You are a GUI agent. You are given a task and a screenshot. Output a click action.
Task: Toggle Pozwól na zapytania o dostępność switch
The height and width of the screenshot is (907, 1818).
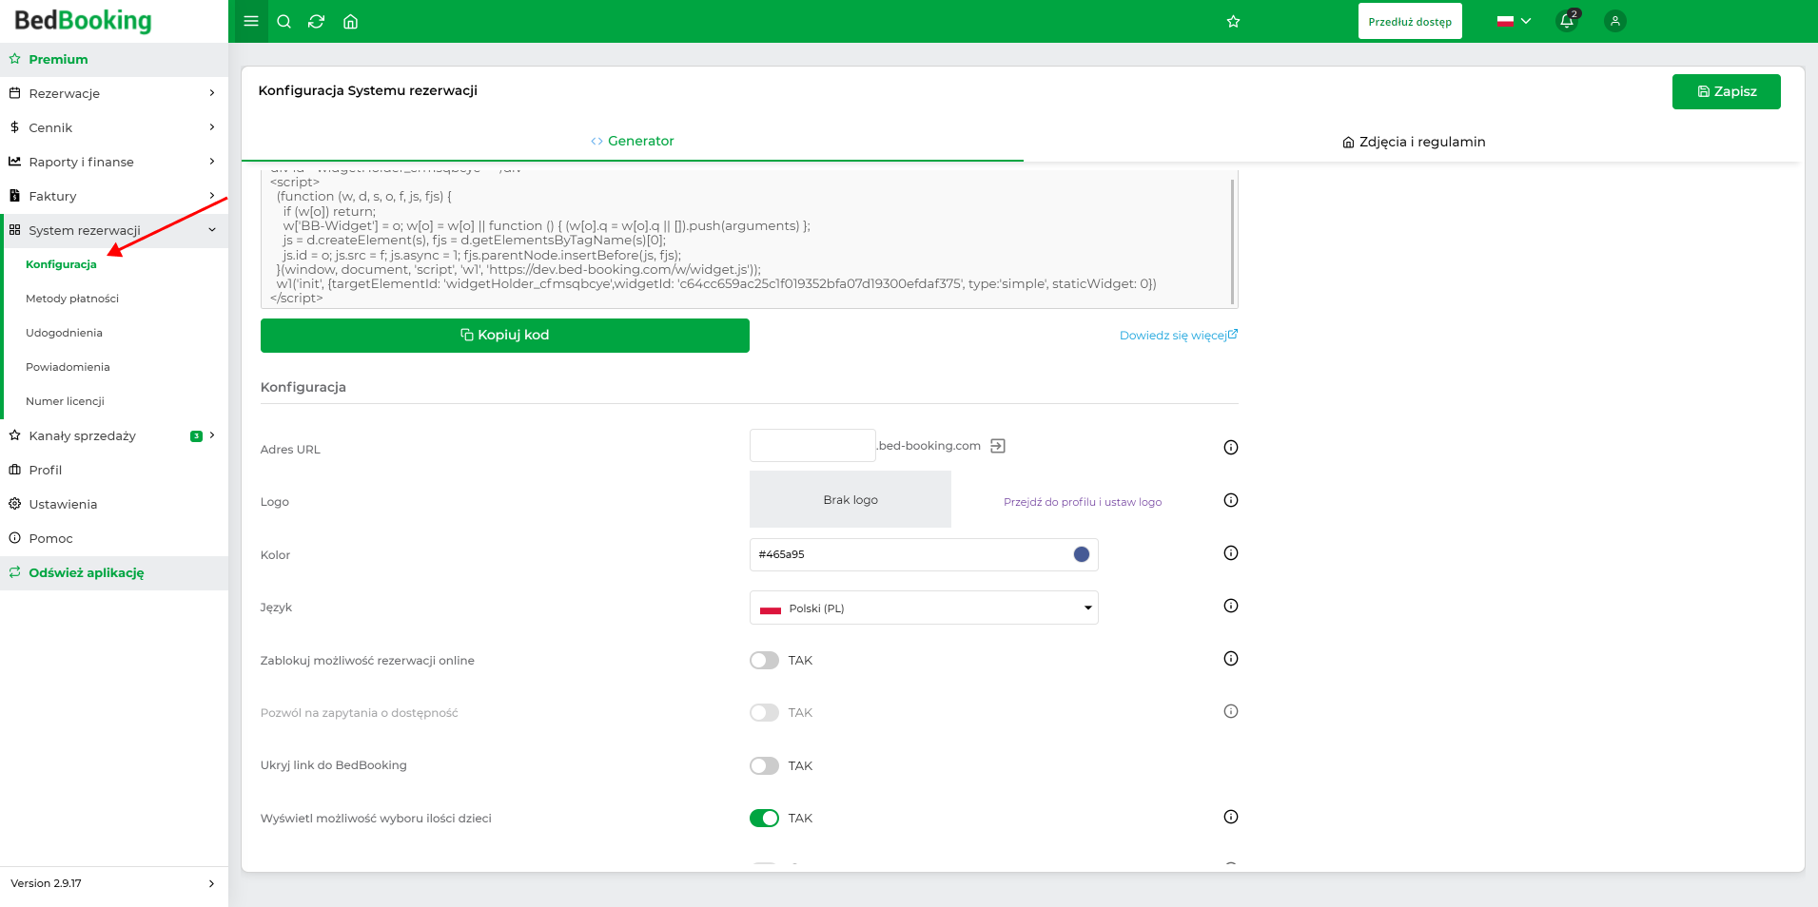(764, 712)
